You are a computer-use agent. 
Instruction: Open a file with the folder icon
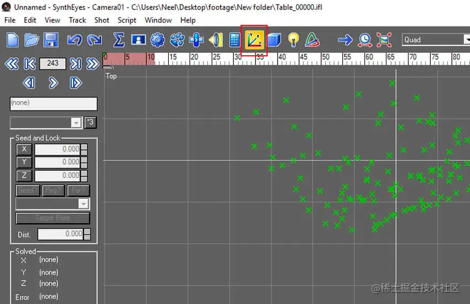[32, 40]
